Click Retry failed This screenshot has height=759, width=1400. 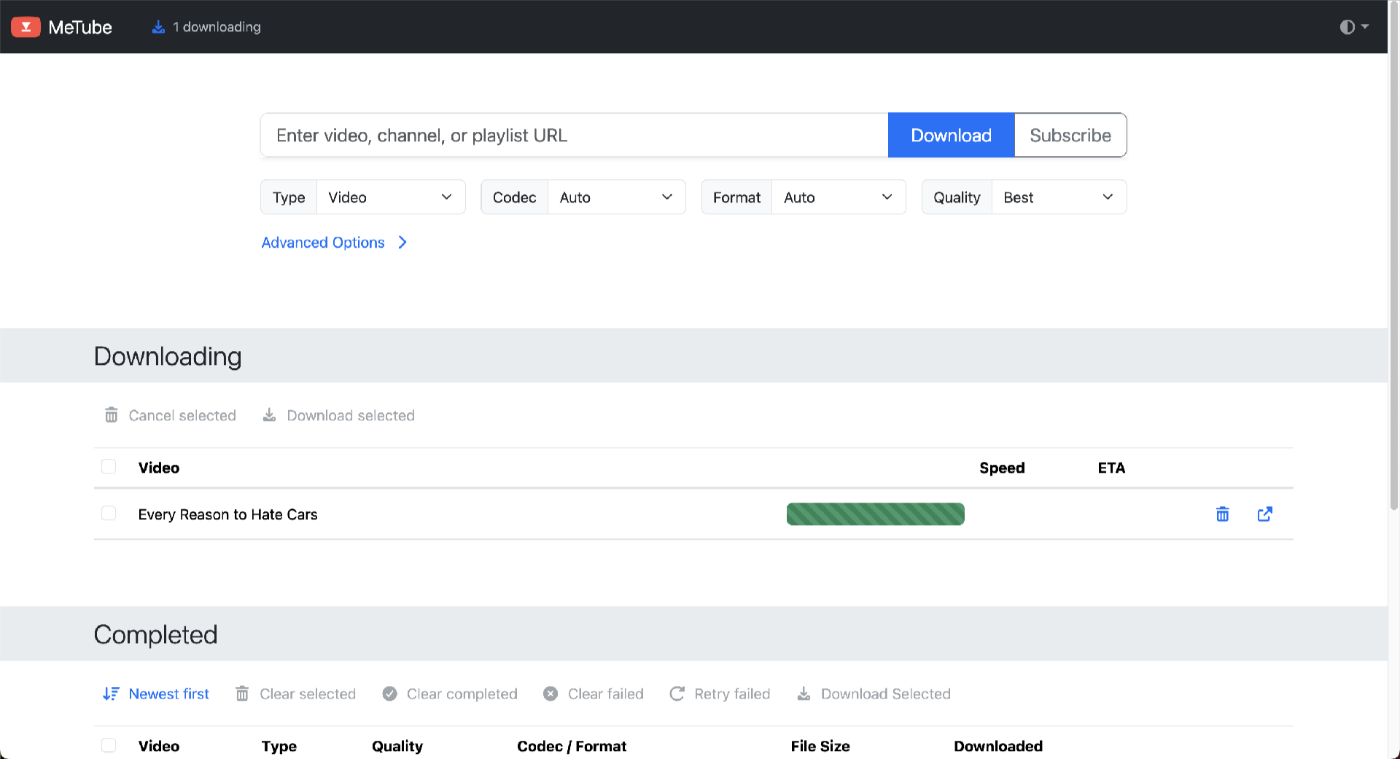click(720, 693)
